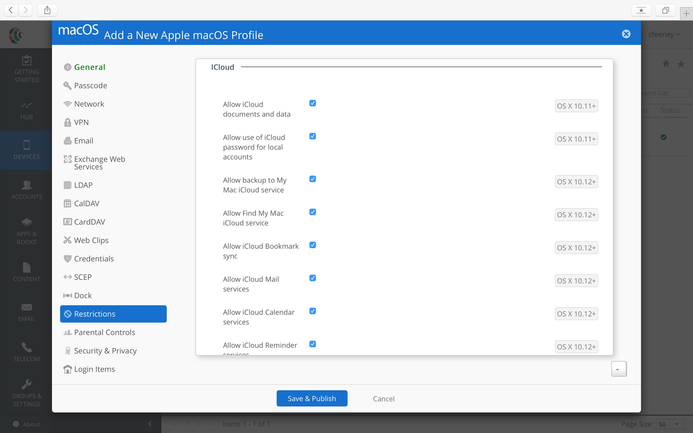
Task: Open the Parental Controls section
Action: [104, 332]
